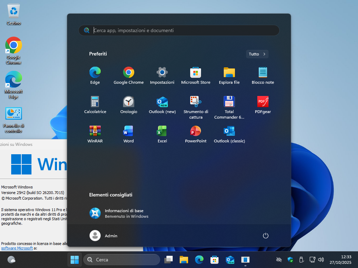
Task: Open Outlook (new) from the taskbar
Action: pyautogui.click(x=230, y=260)
